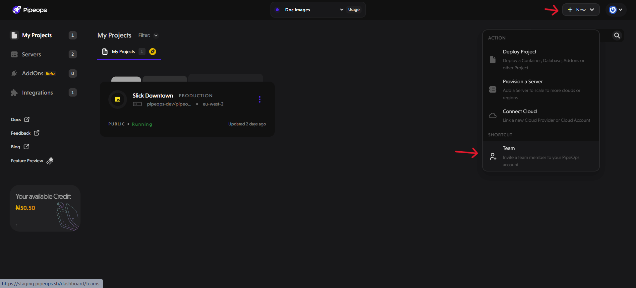This screenshot has height=288, width=636.
Task: Click the eu-west-2 region label
Action: [x=213, y=104]
